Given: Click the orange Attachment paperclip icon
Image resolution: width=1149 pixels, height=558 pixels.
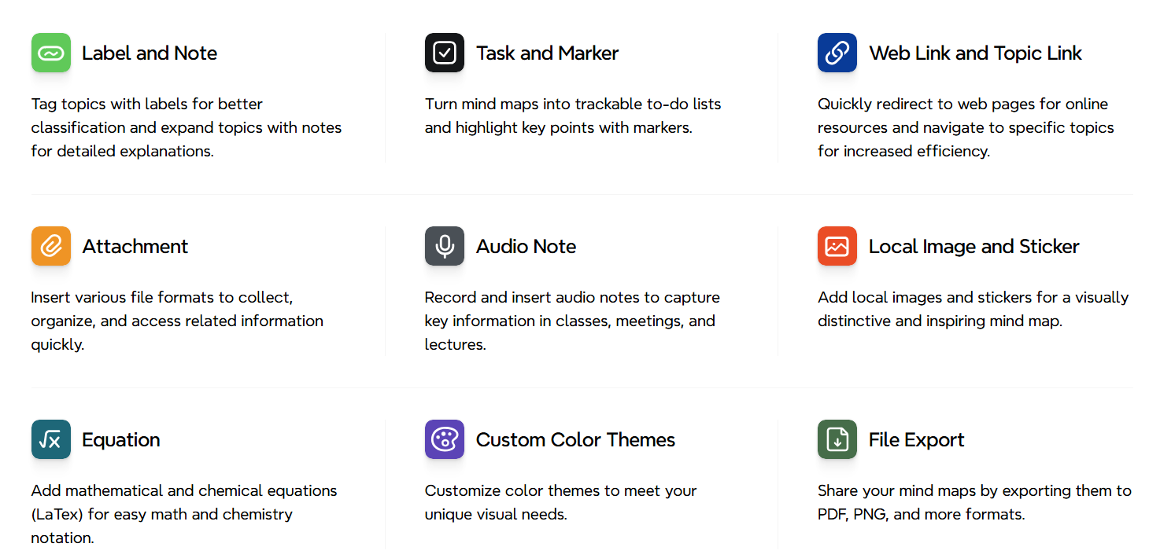Looking at the screenshot, I should (51, 246).
